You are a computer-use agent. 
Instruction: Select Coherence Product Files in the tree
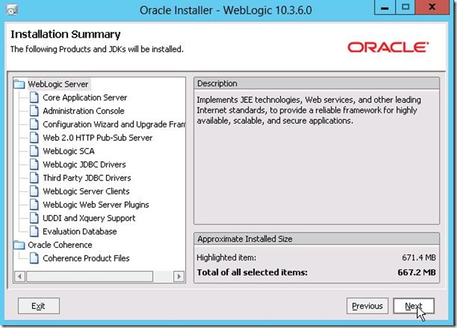point(86,258)
